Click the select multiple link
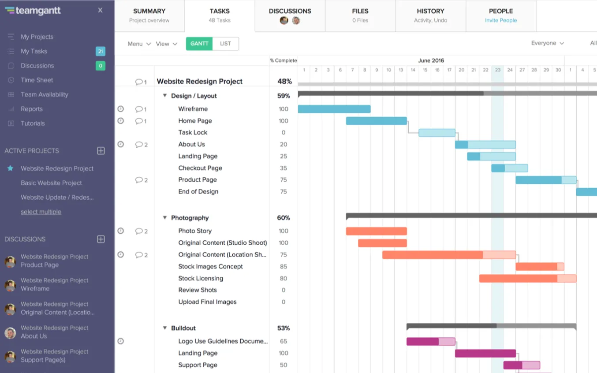597x373 pixels. point(41,212)
